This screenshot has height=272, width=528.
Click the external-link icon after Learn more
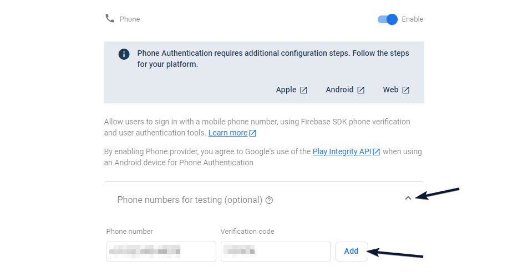point(253,133)
